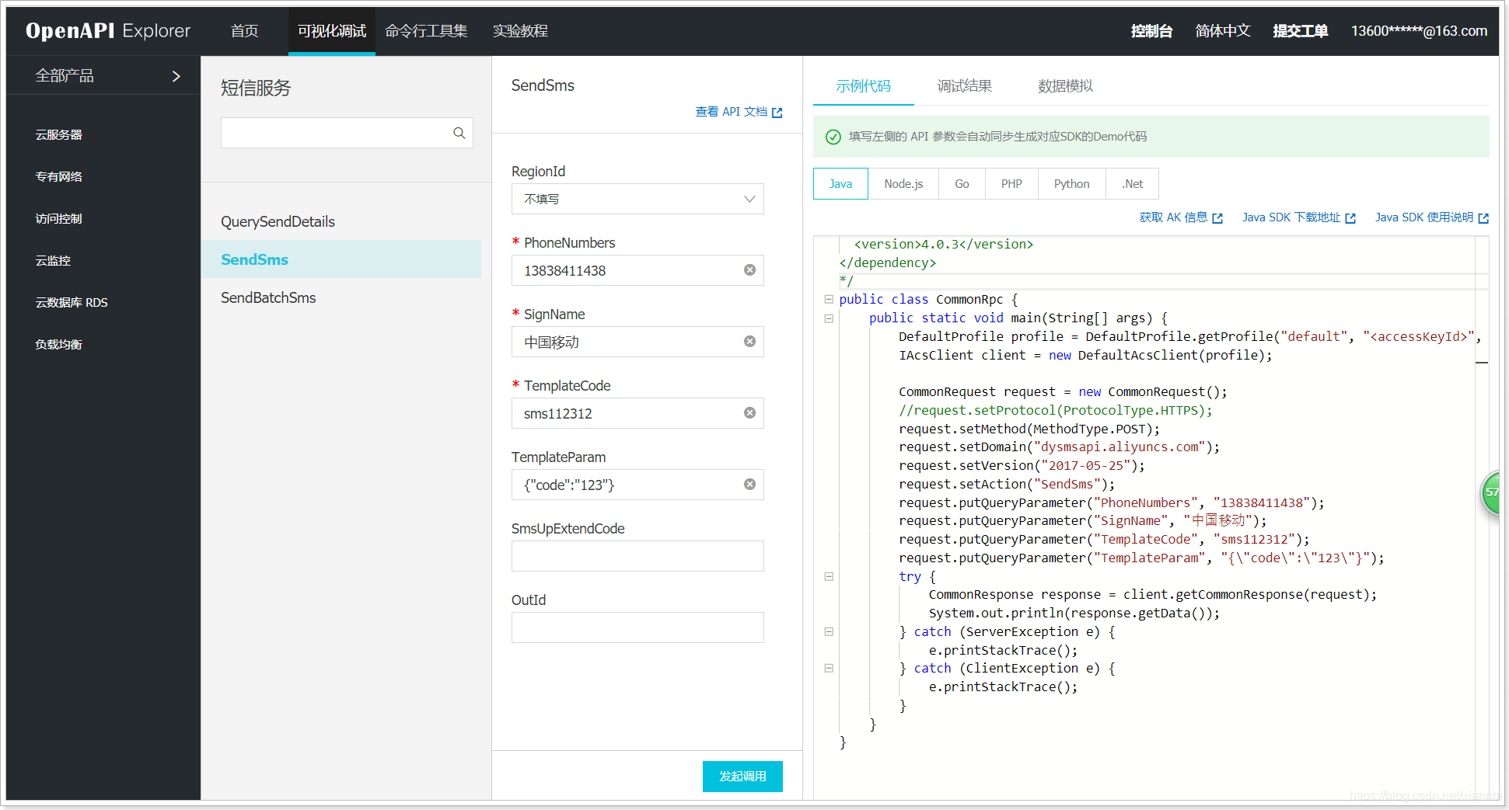Collapse the main method code fold
Viewport: 1509px width, 810px height.
coord(829,318)
